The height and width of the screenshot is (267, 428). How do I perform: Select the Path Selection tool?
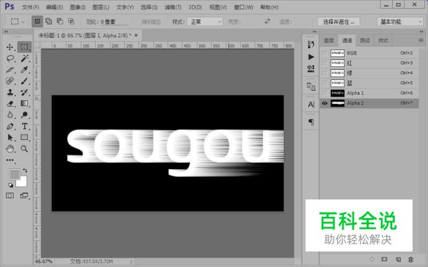tap(10, 138)
